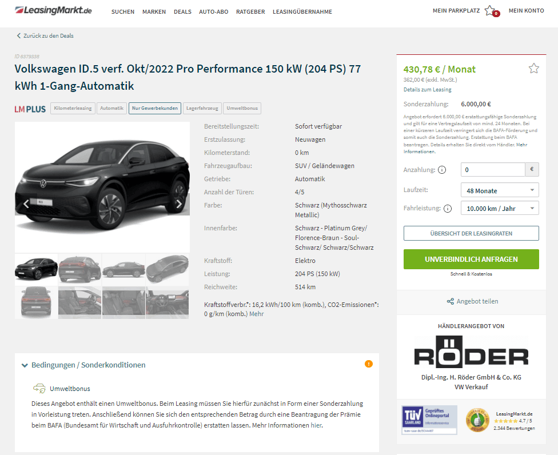The width and height of the screenshot is (558, 455).
Task: Click the Angebot teilen share icon
Action: [x=450, y=301]
